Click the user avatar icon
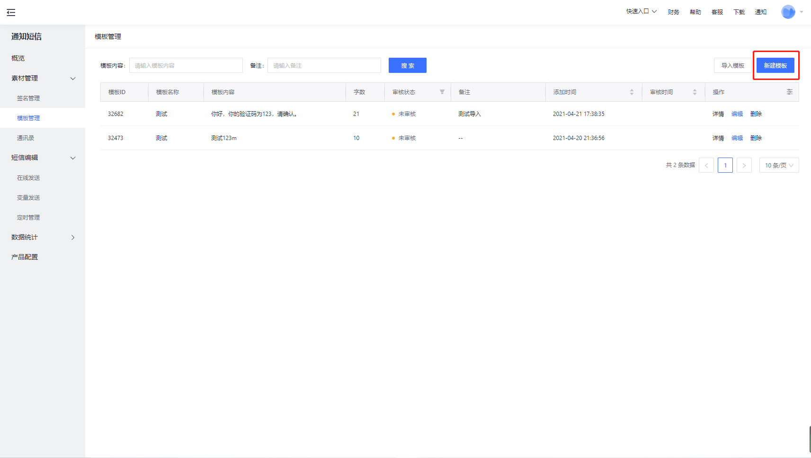811x458 pixels. (788, 12)
